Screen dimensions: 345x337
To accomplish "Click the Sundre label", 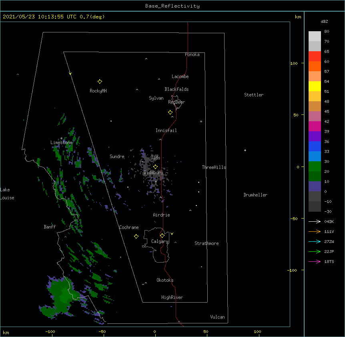I will 117,156.
